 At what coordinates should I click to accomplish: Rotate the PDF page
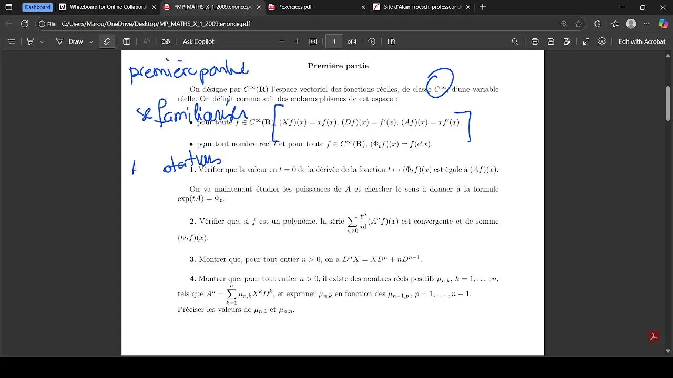click(x=372, y=41)
